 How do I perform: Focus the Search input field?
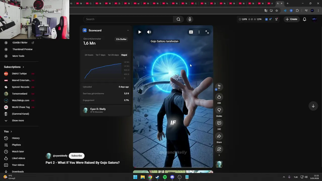coord(128,19)
